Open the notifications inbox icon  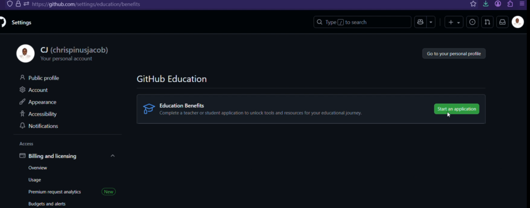502,22
